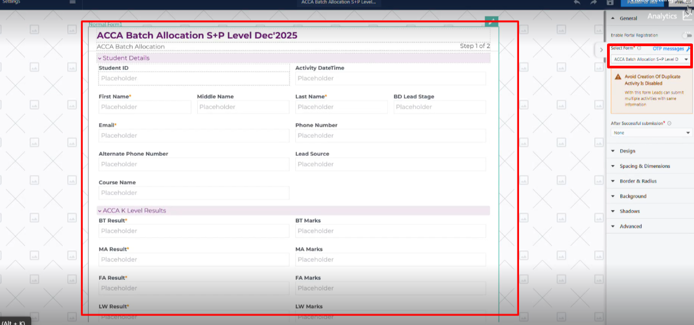Click the Student ID input field

click(194, 78)
